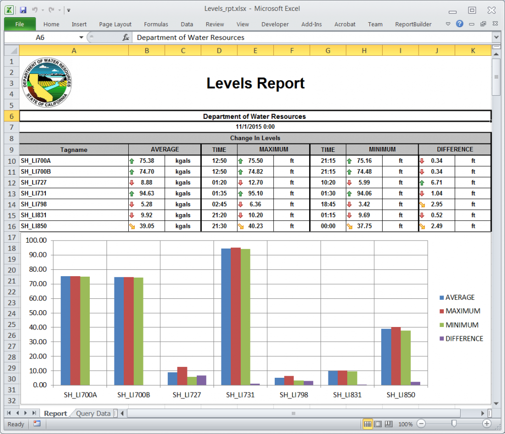Zoom out with the minus button
Image resolution: width=505 pixels, height=434 pixels.
pyautogui.click(x=421, y=424)
